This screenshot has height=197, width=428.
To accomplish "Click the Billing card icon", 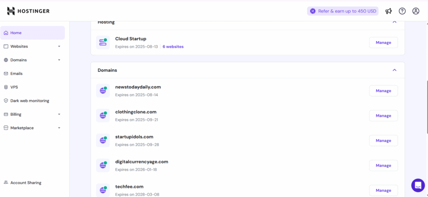I will [6, 114].
